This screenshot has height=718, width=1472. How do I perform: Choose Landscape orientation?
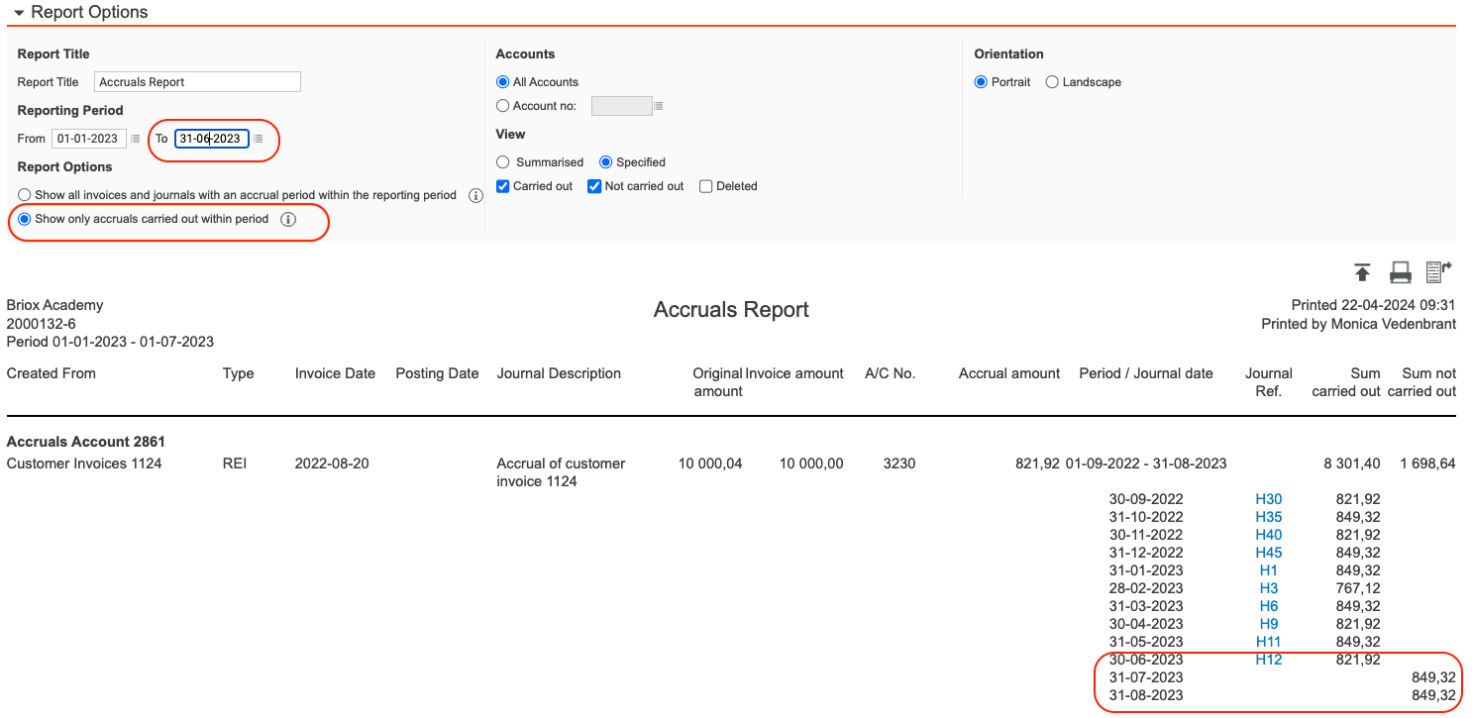coord(1052,82)
